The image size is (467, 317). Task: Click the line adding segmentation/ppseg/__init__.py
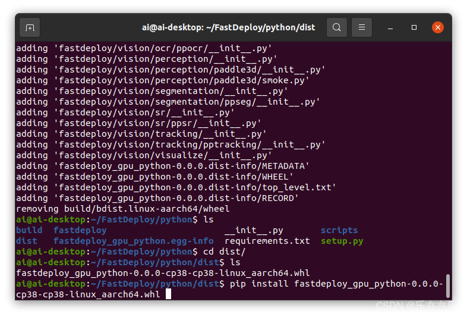168,102
